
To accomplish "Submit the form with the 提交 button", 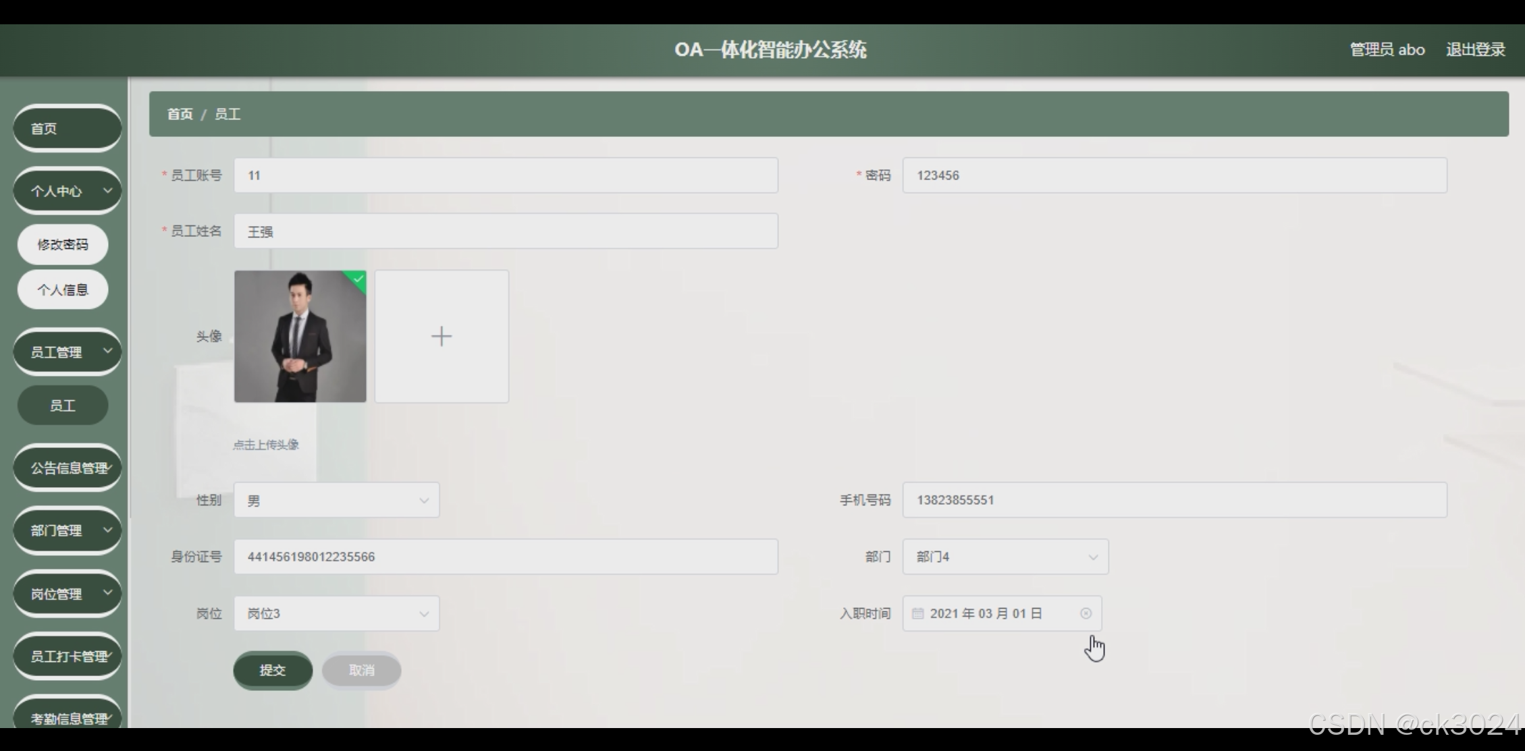I will tap(272, 670).
